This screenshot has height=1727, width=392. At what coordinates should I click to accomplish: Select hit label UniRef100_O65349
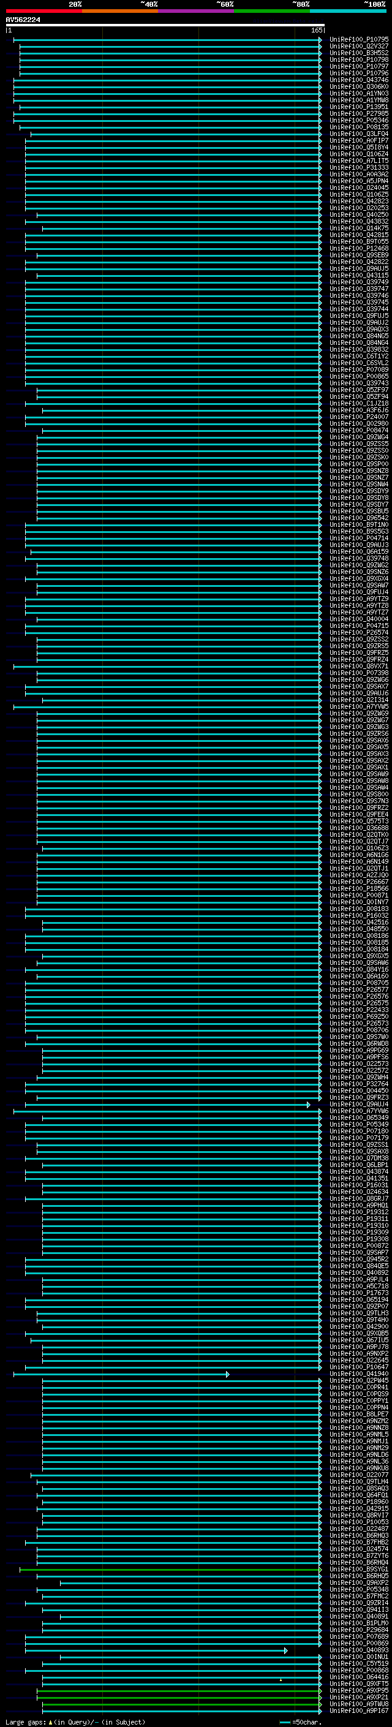(358, 1117)
